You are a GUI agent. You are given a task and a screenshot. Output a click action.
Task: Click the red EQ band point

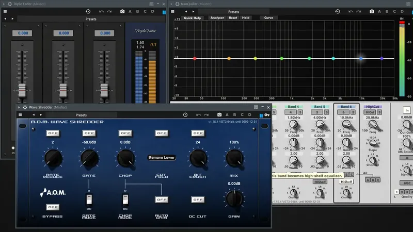pyautogui.click(x=195, y=58)
